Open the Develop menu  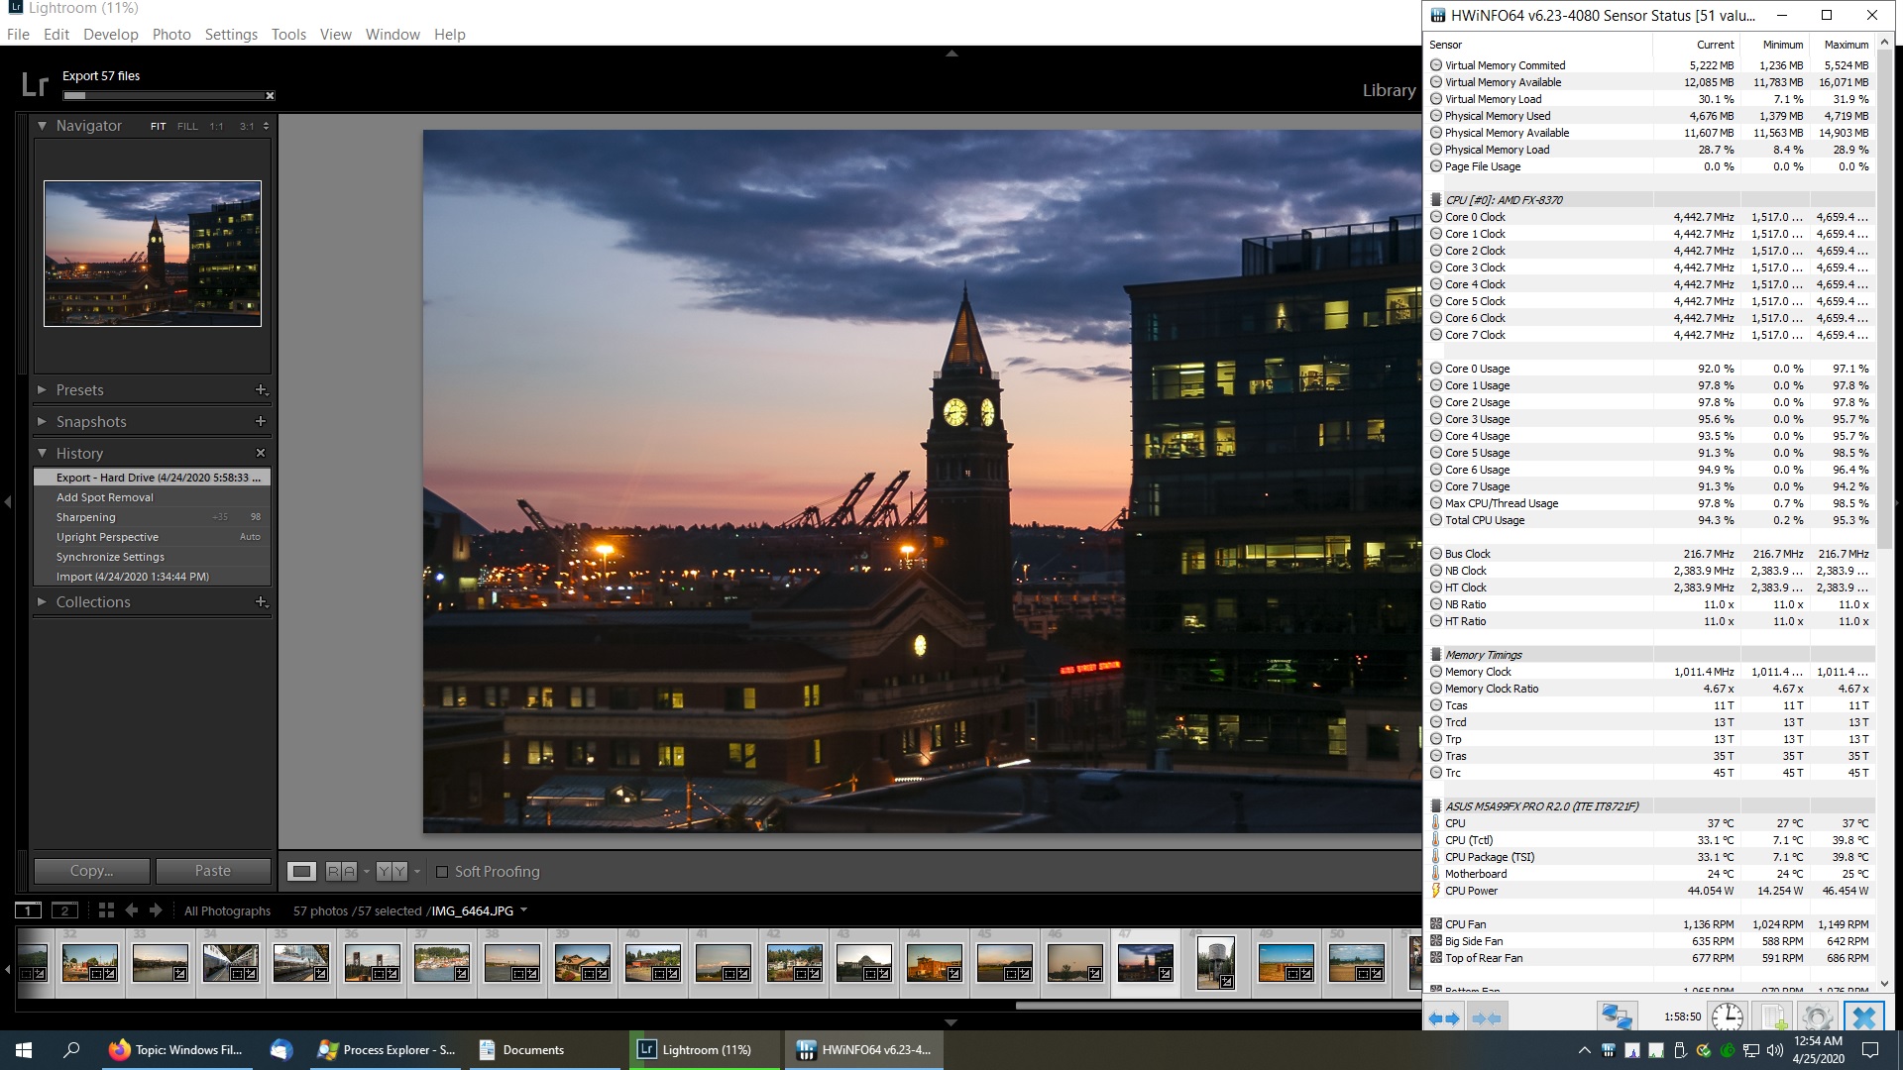tap(110, 35)
